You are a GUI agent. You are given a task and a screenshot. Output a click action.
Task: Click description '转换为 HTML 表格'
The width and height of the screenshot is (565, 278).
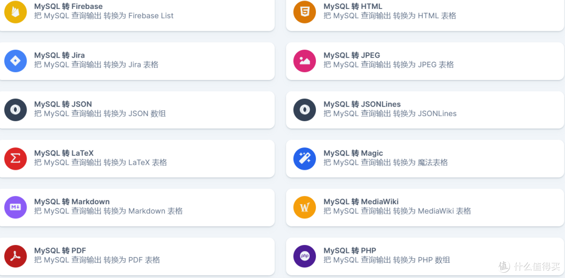click(x=424, y=16)
